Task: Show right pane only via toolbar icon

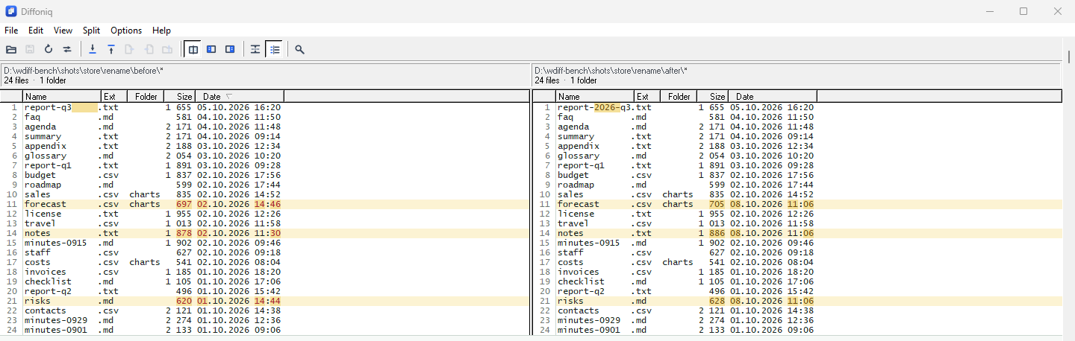Action: pyautogui.click(x=231, y=49)
